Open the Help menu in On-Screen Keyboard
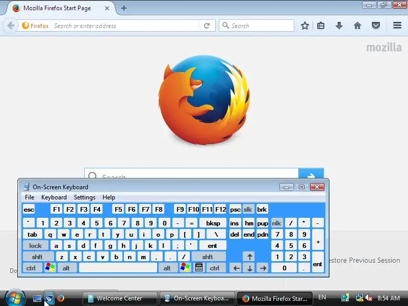This screenshot has width=408, height=306. (x=109, y=197)
